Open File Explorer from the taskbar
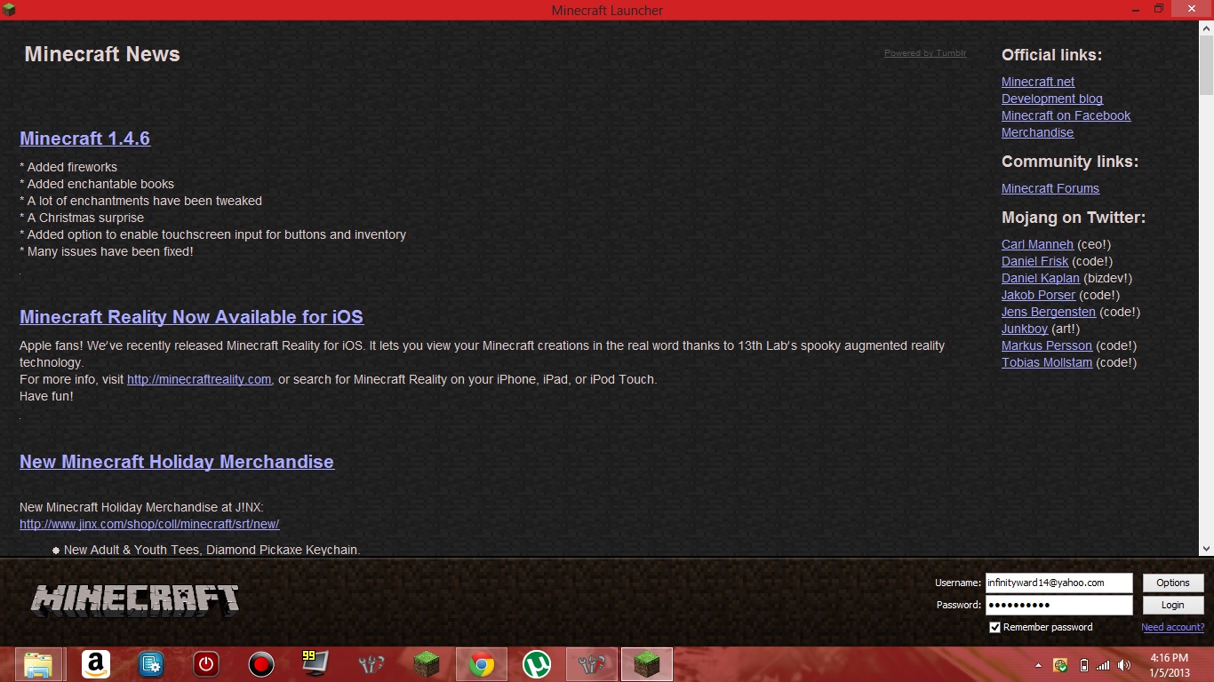1214x682 pixels. click(38, 664)
